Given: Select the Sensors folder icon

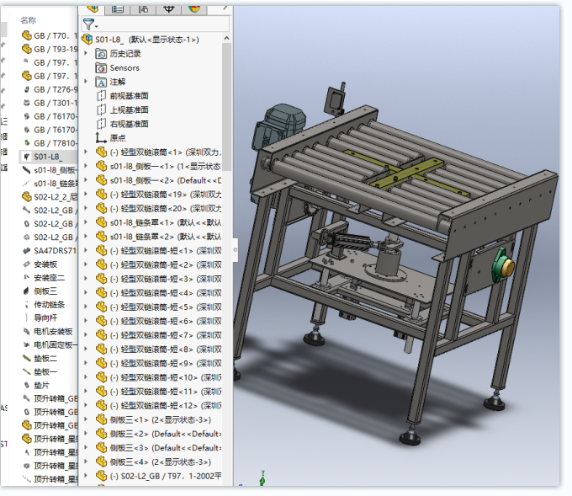Looking at the screenshot, I should [102, 67].
